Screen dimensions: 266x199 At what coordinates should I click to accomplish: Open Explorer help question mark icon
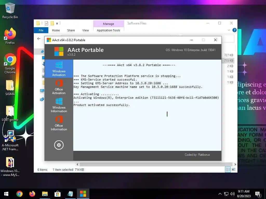[x=235, y=30]
